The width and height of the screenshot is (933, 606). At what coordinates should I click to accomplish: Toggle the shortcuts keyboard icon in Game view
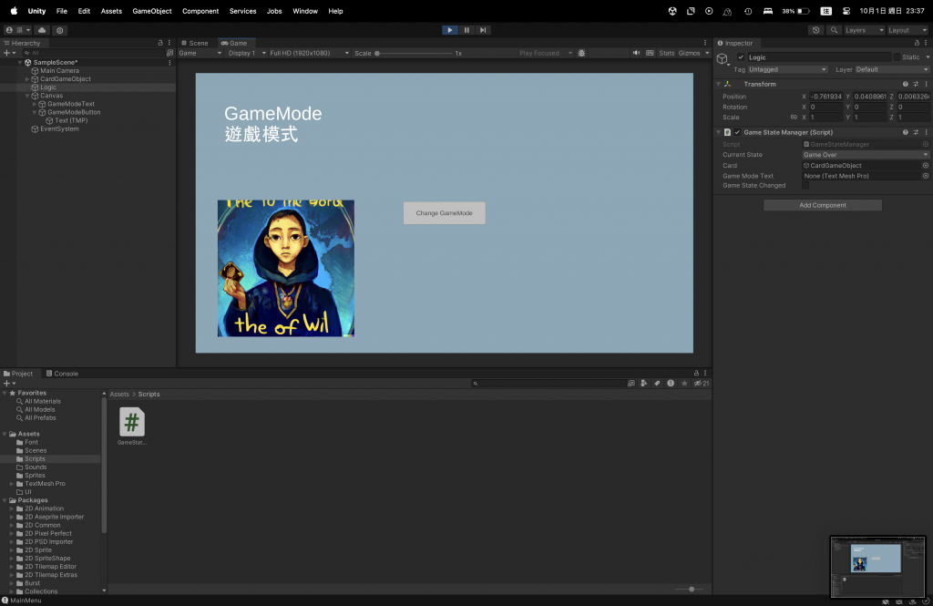coord(650,53)
